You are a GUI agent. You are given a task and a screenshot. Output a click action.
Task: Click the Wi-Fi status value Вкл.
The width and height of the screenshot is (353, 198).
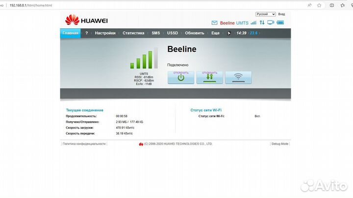[257, 116]
